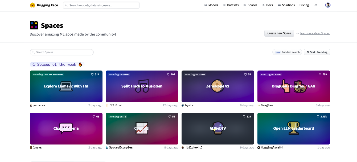The image size is (357, 162).
Task: Click the Spaces of the week heading
Action: coord(57,64)
